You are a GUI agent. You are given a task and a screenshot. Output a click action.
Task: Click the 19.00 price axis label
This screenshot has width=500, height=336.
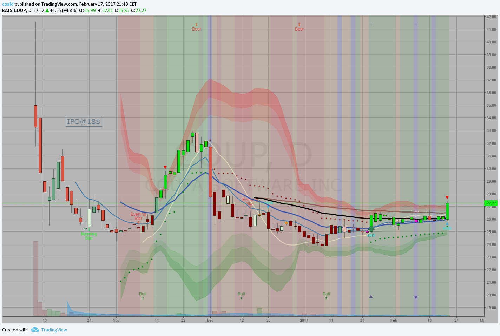(x=491, y=308)
